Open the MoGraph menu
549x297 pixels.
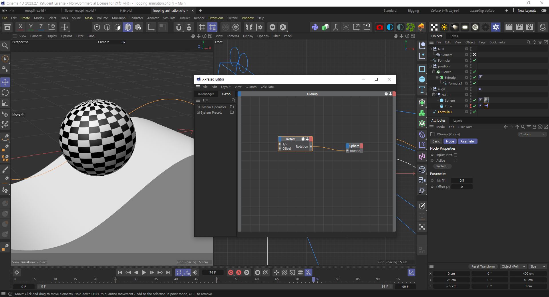tap(119, 18)
